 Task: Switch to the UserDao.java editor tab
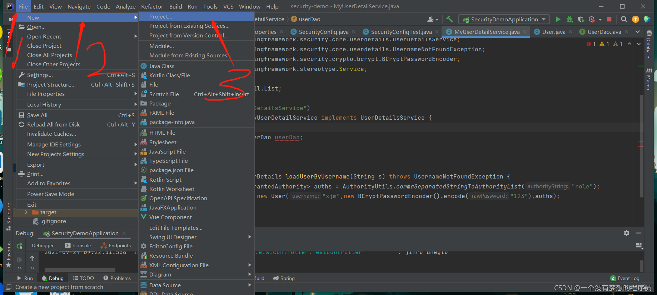[x=604, y=32]
